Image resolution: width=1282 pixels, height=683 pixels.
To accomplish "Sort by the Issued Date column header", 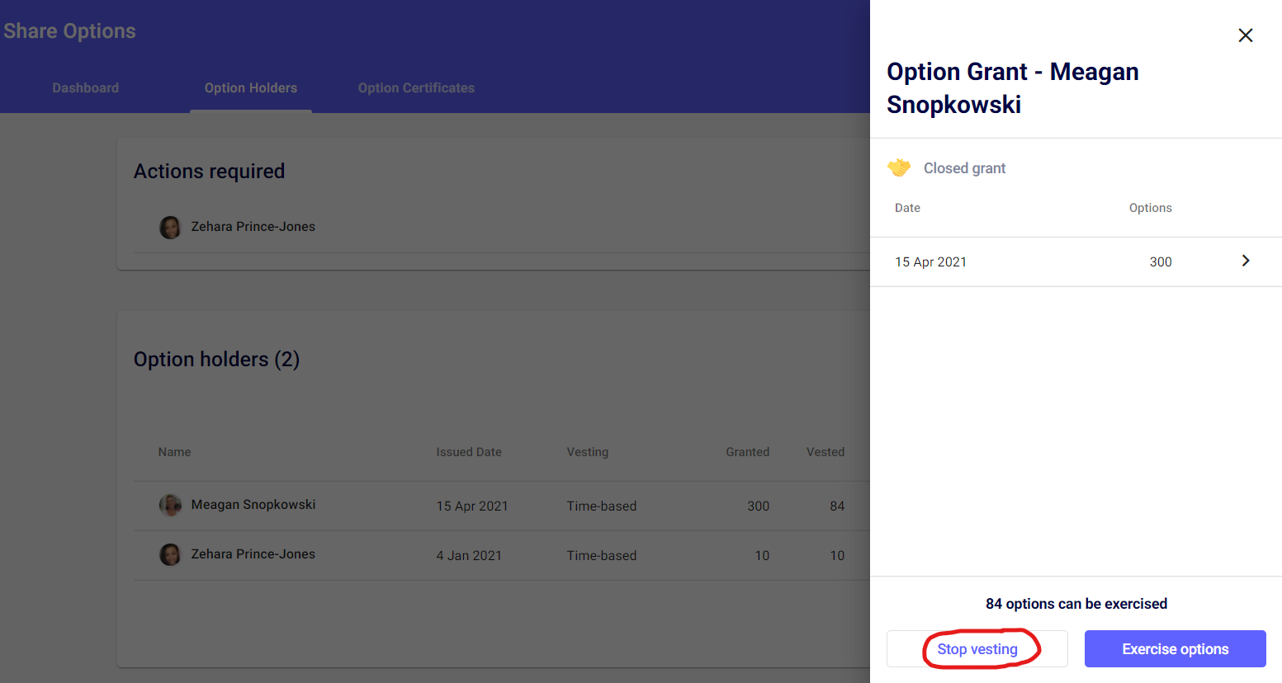I will [469, 452].
